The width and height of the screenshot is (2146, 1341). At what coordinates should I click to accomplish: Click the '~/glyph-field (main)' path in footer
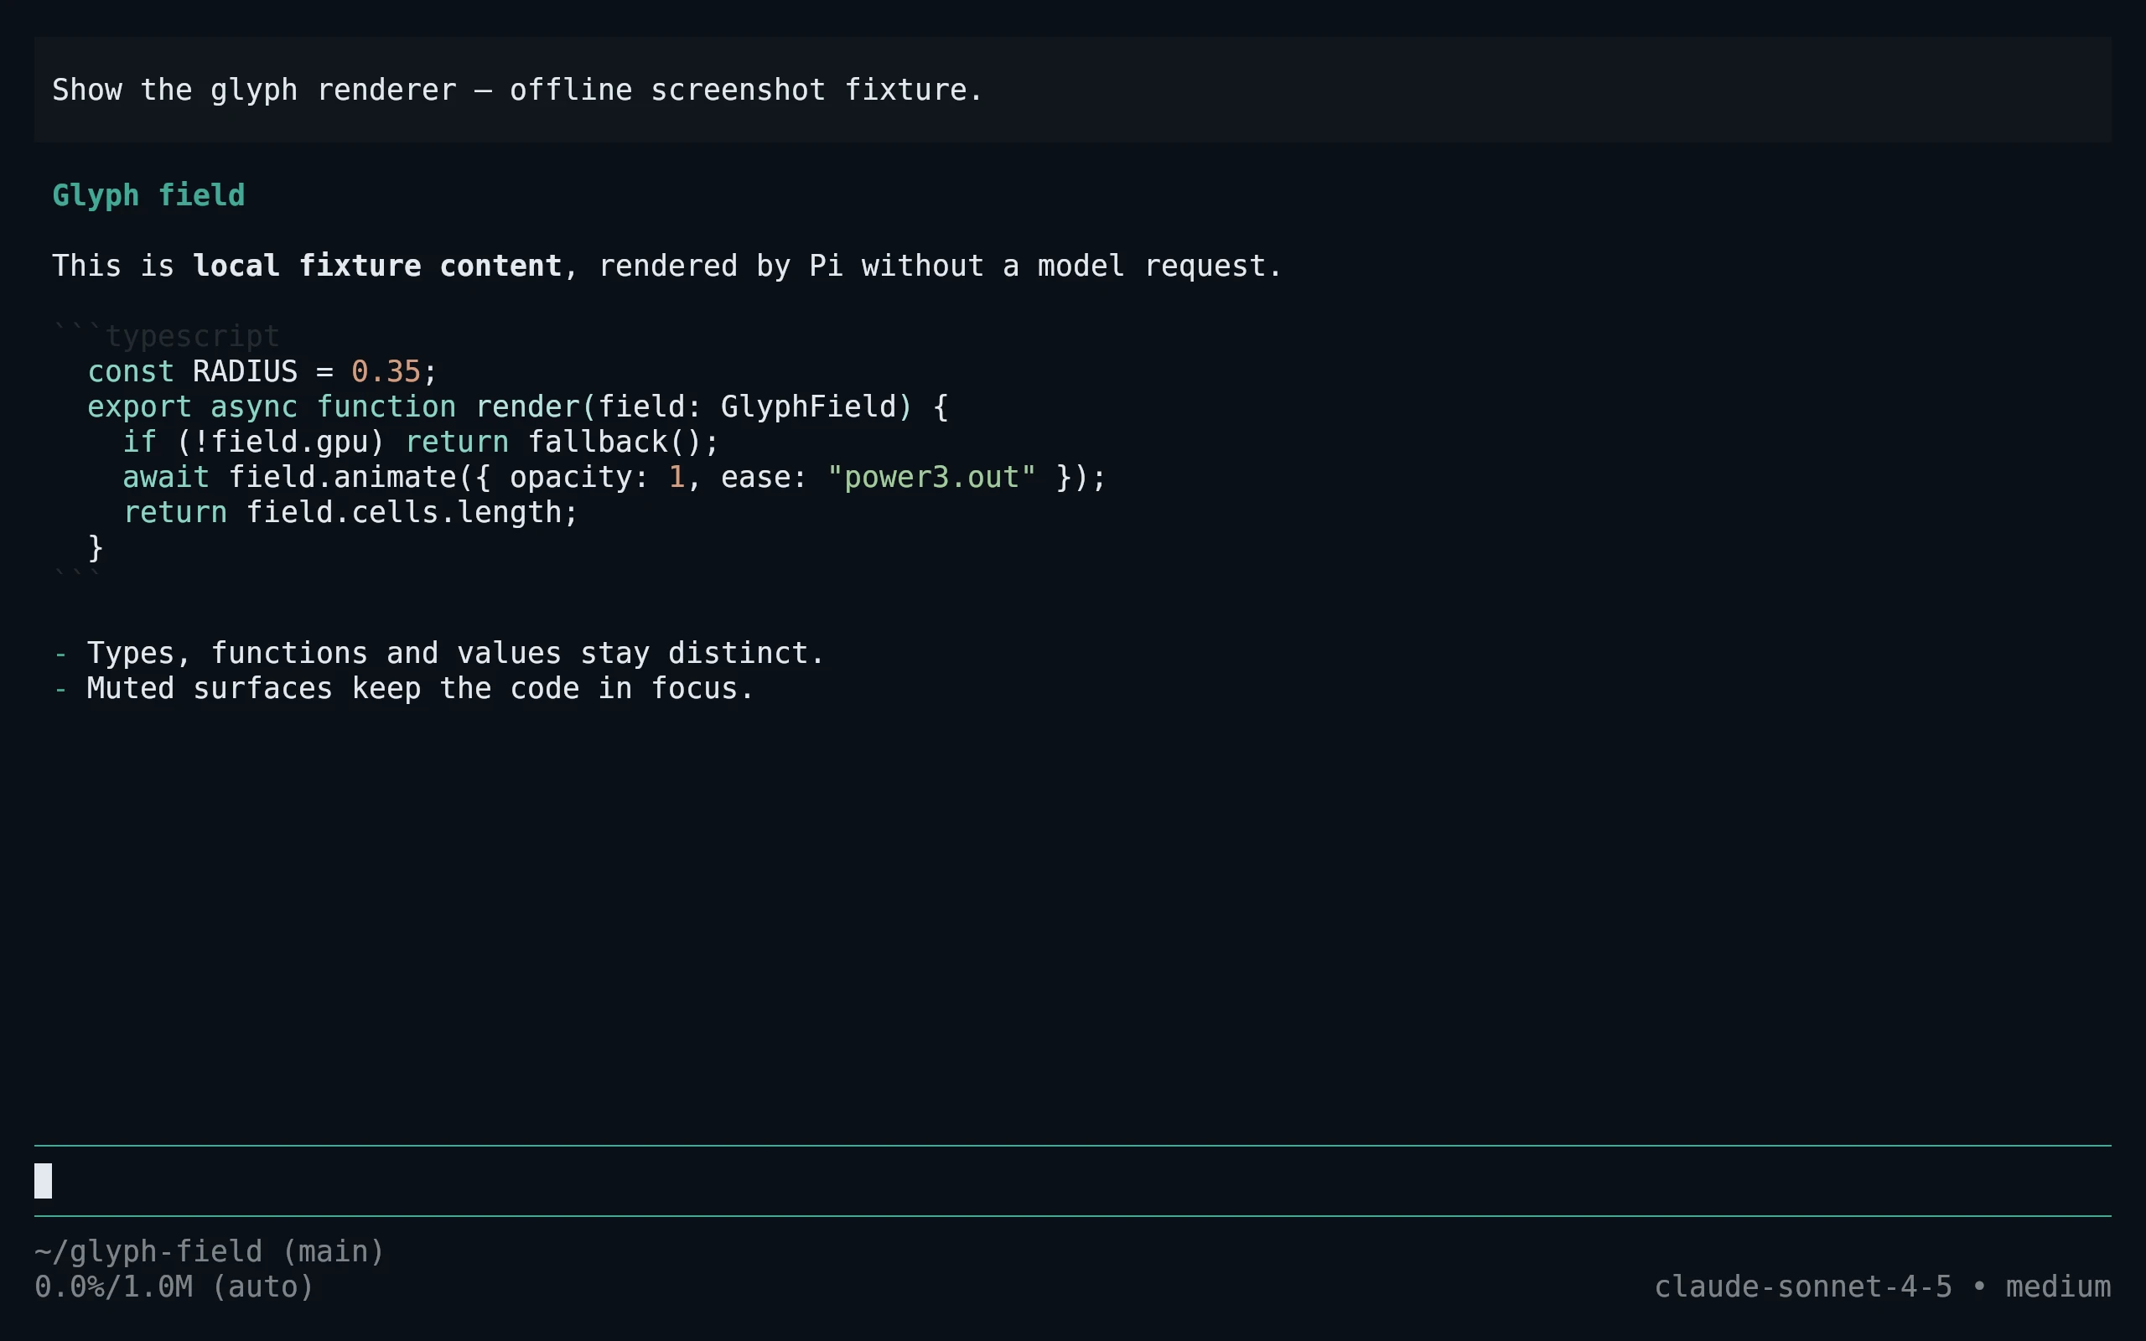[210, 1250]
